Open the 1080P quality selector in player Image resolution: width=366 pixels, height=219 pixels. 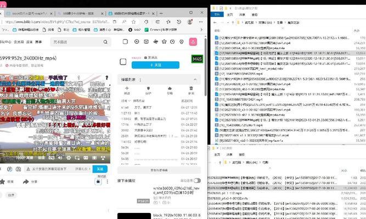click(x=26, y=158)
